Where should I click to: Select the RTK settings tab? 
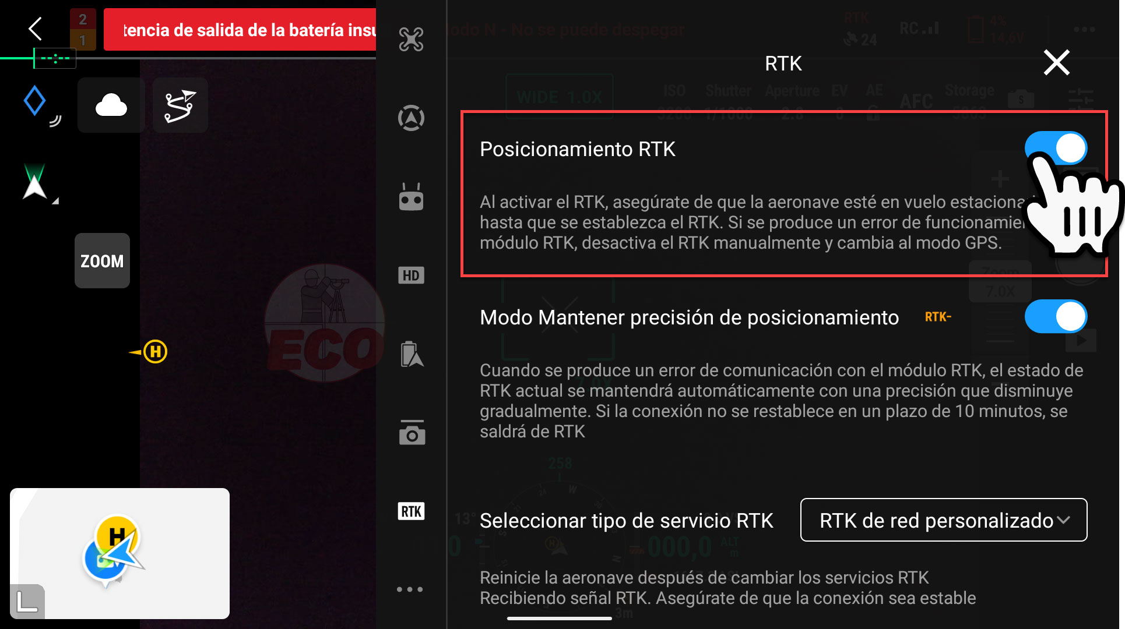coord(411,511)
